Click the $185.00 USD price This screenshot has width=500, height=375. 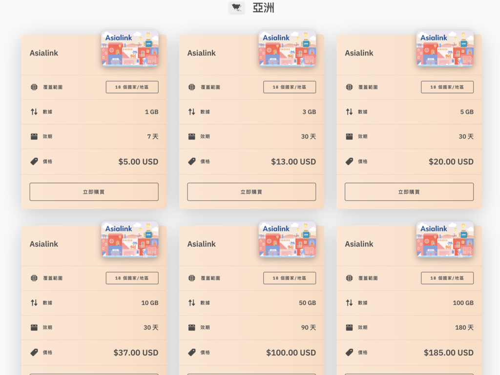[449, 353]
